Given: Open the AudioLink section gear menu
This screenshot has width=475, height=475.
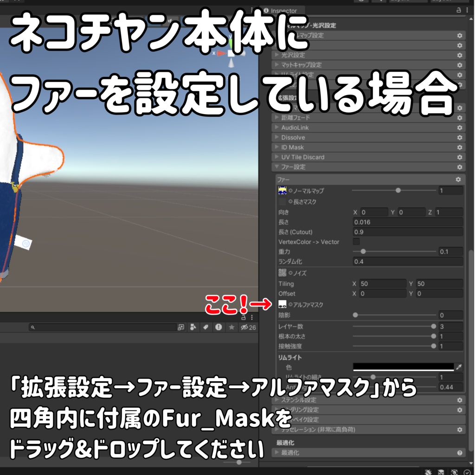Looking at the screenshot, I should click(459, 127).
